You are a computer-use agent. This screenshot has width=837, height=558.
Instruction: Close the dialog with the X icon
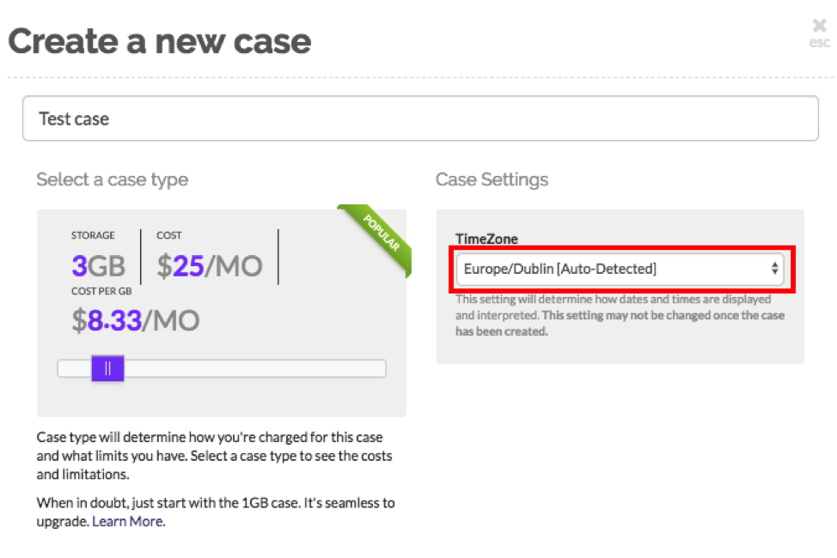pos(819,24)
